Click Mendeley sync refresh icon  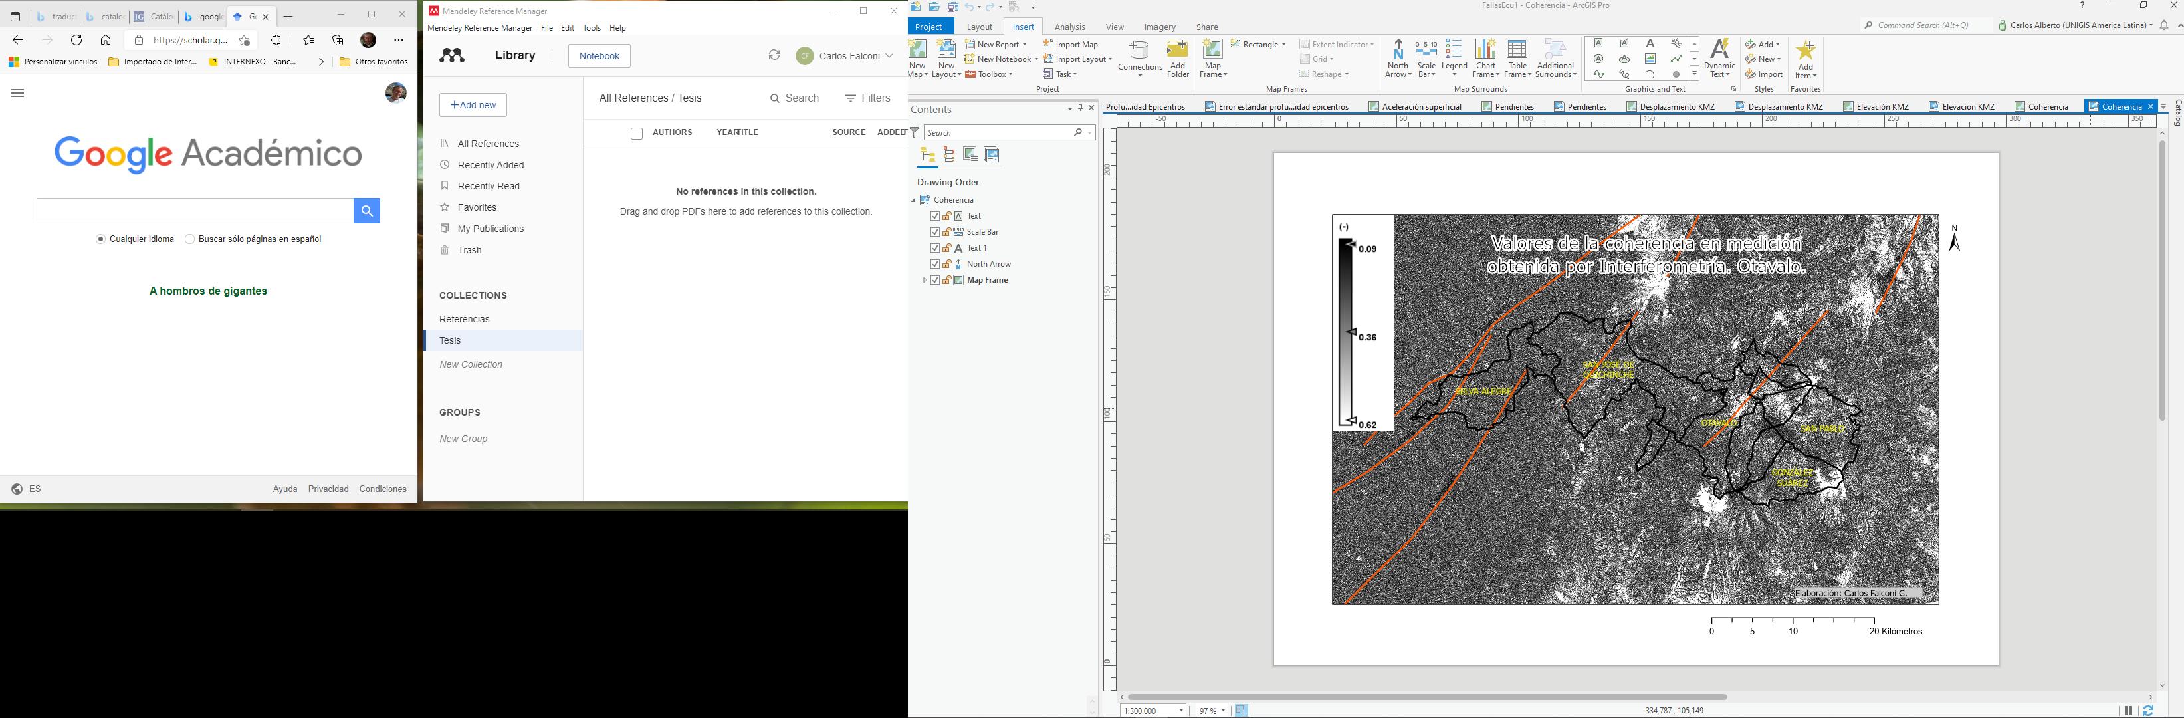click(x=774, y=55)
